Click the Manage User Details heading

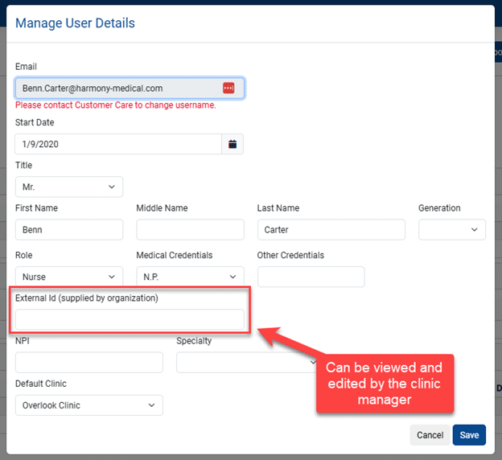point(76,23)
